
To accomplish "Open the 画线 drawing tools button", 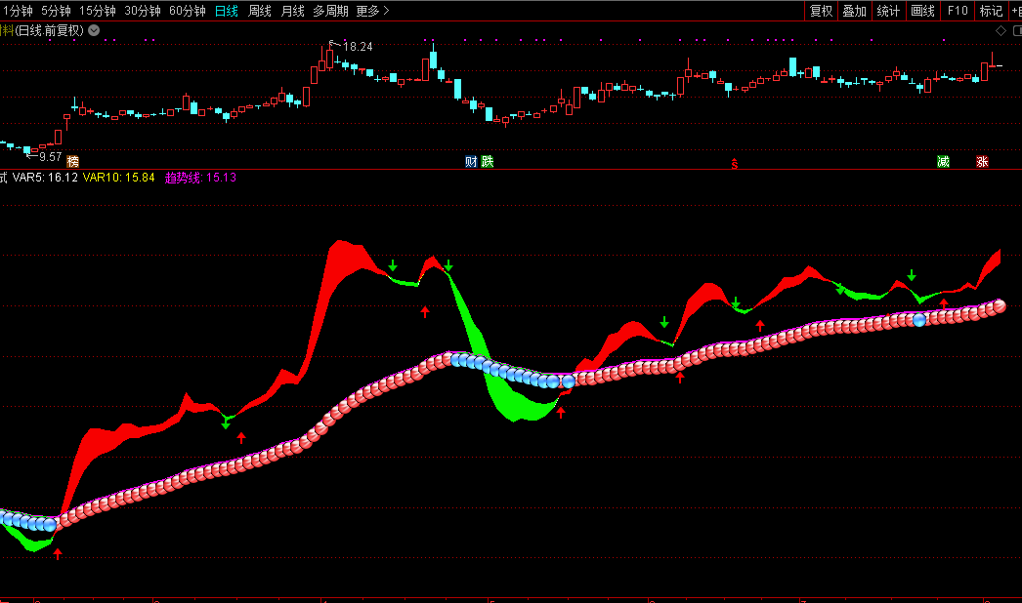I will click(922, 11).
